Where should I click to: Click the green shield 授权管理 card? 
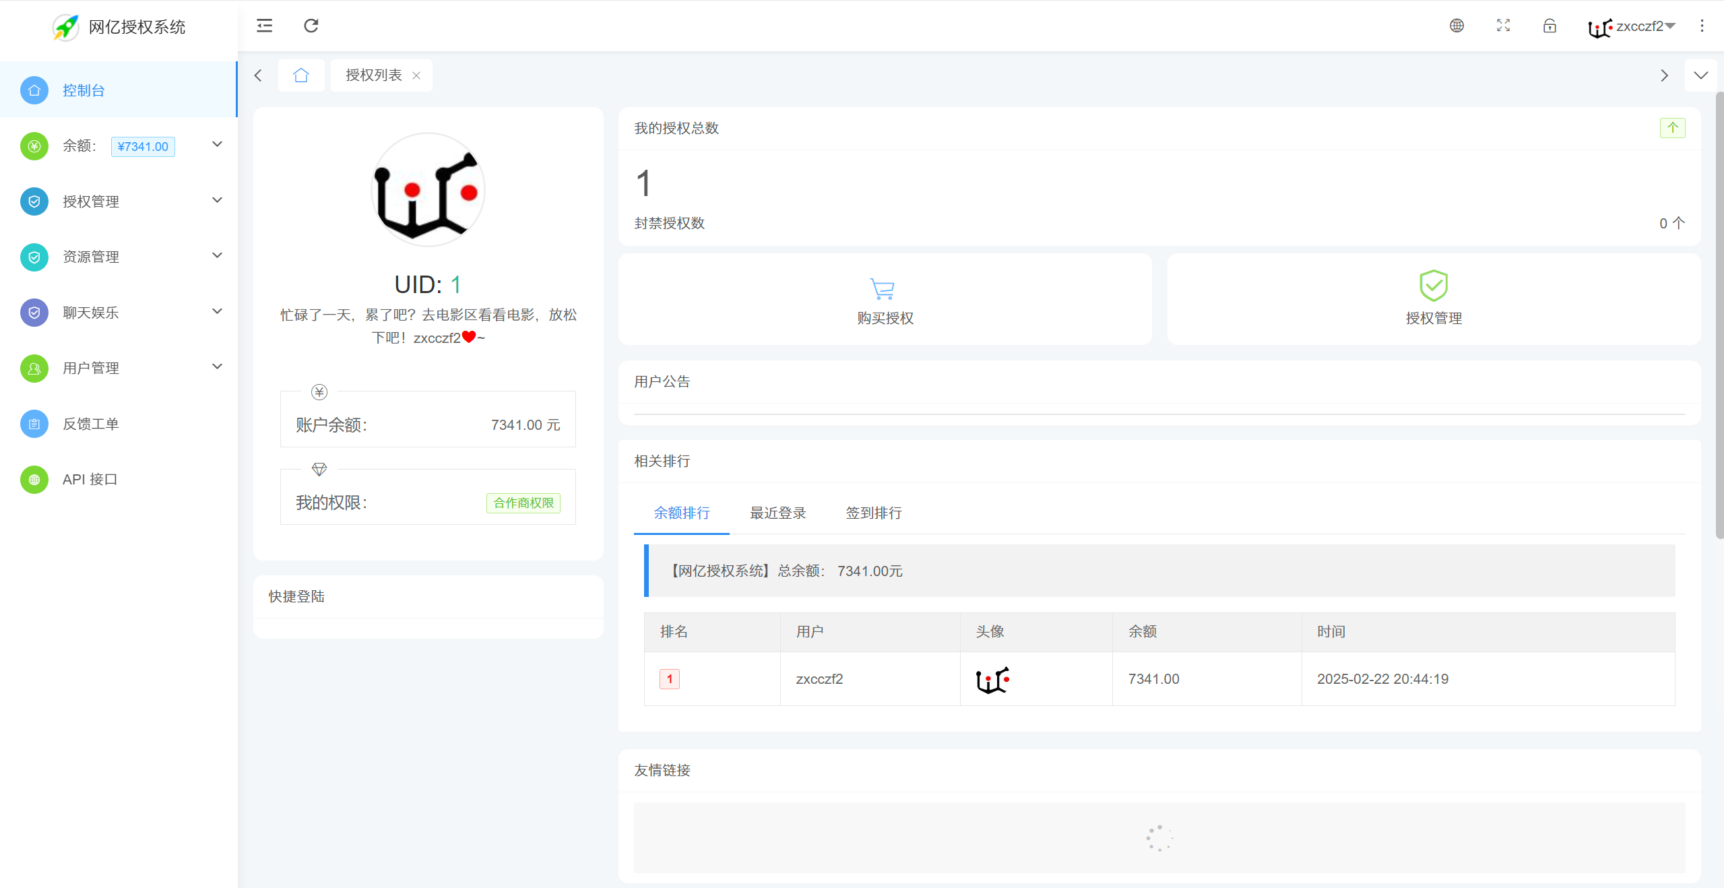[x=1433, y=300]
